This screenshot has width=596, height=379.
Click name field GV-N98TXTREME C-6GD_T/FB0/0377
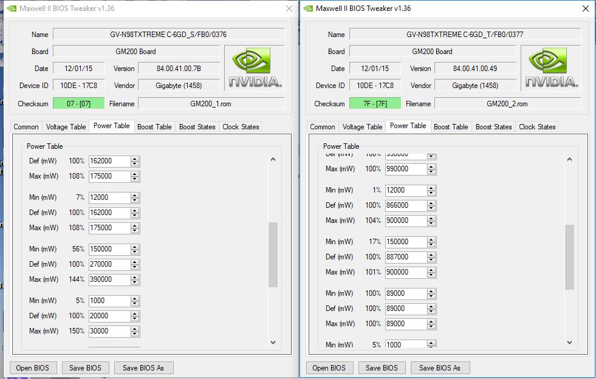coord(465,34)
